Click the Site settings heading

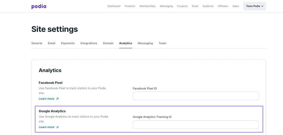coord(55,29)
